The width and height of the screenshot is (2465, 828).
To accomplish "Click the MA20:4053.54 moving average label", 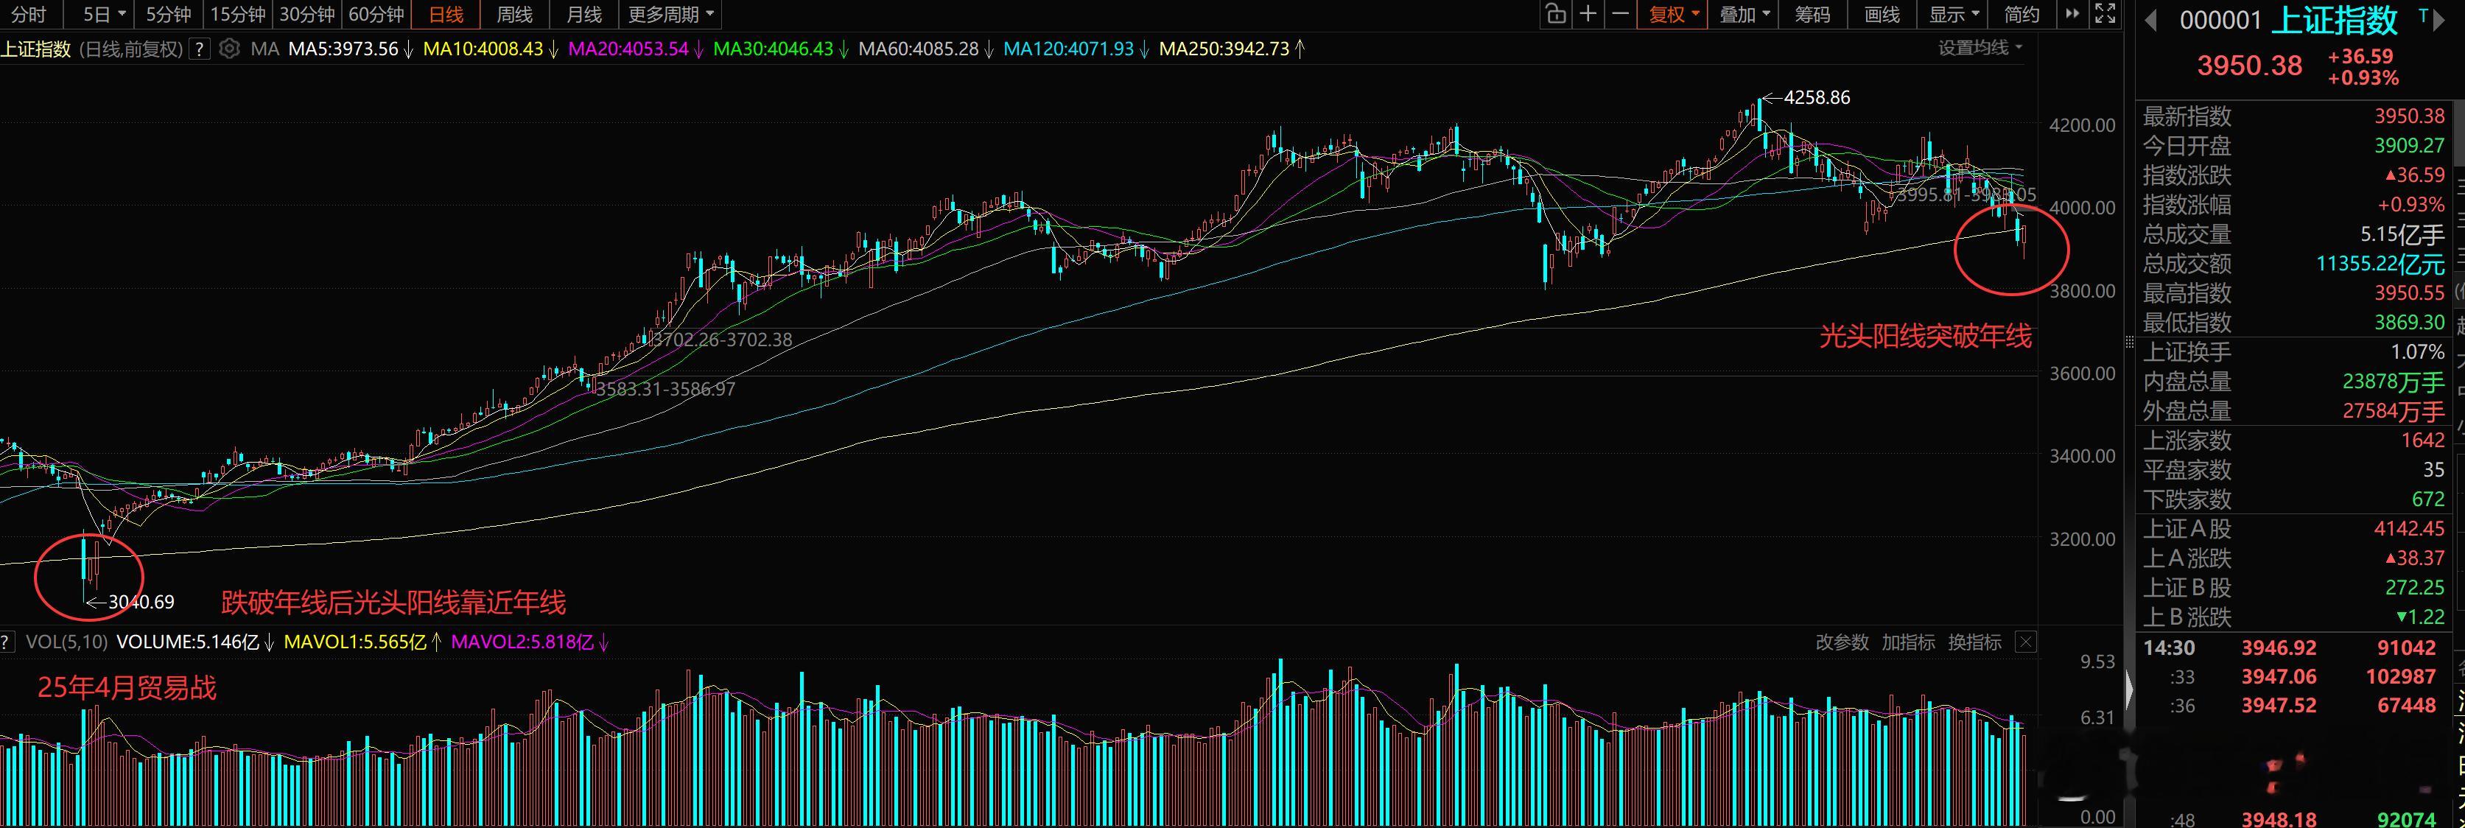I will tap(628, 49).
